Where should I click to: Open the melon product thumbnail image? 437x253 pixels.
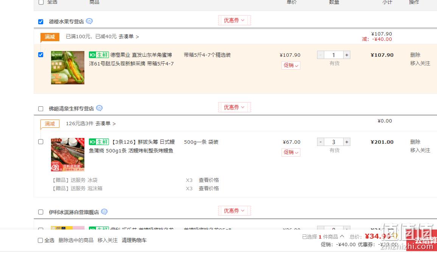coord(68,67)
